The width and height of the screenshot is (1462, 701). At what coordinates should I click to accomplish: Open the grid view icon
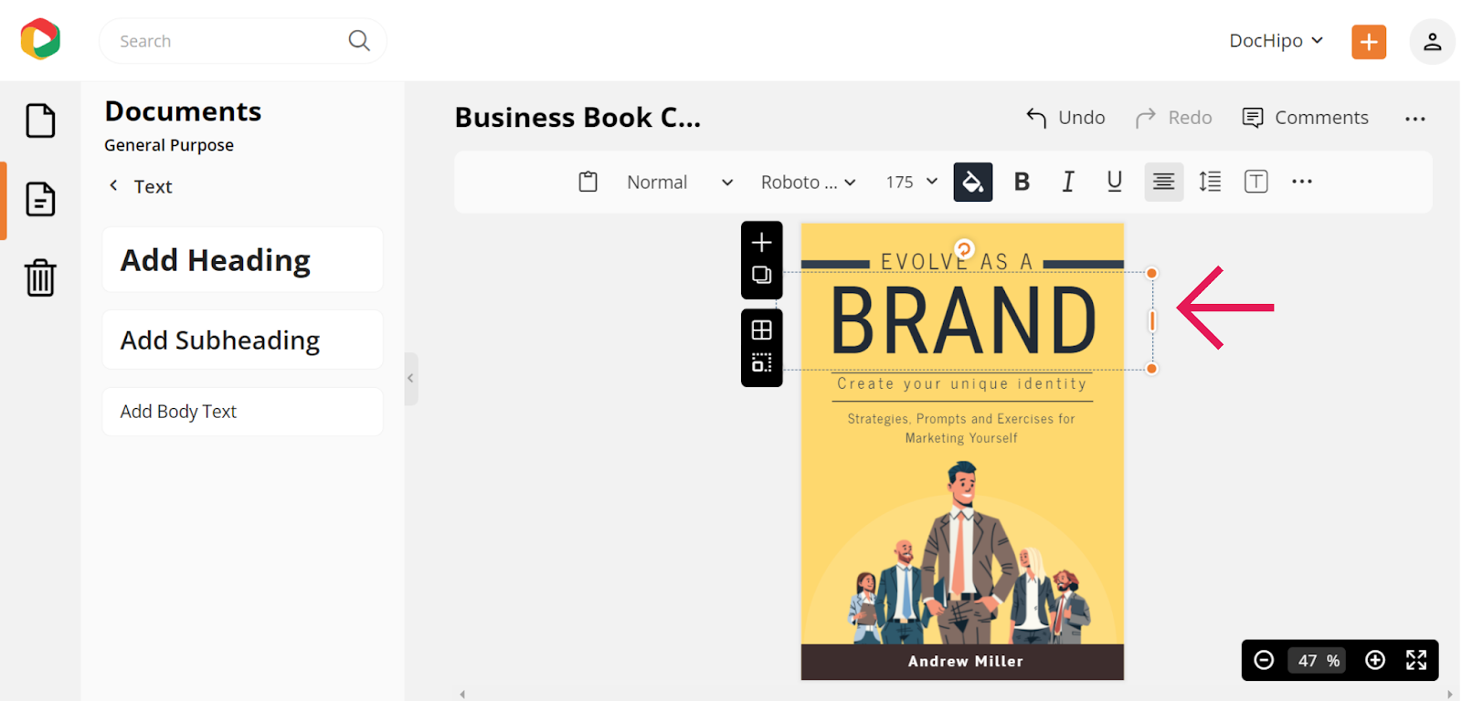coord(761,330)
